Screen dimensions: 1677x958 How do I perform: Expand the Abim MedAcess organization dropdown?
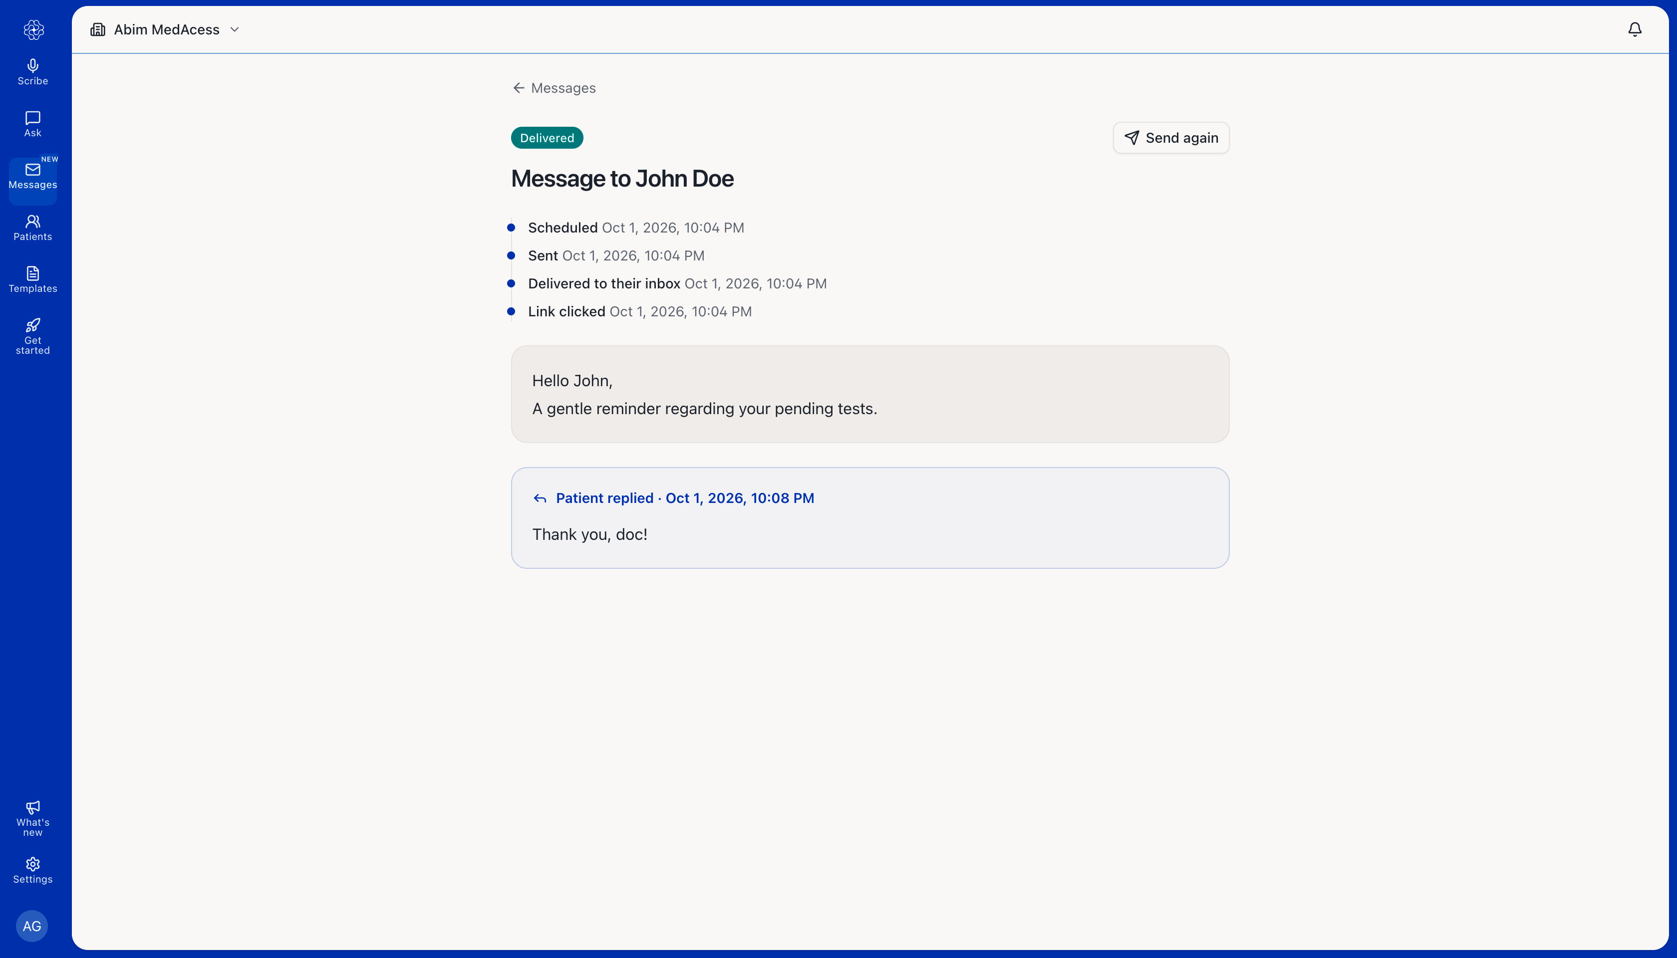[165, 29]
